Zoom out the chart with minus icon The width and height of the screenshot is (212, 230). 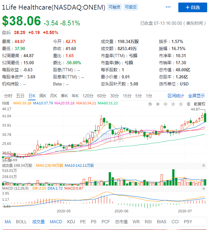(165, 104)
